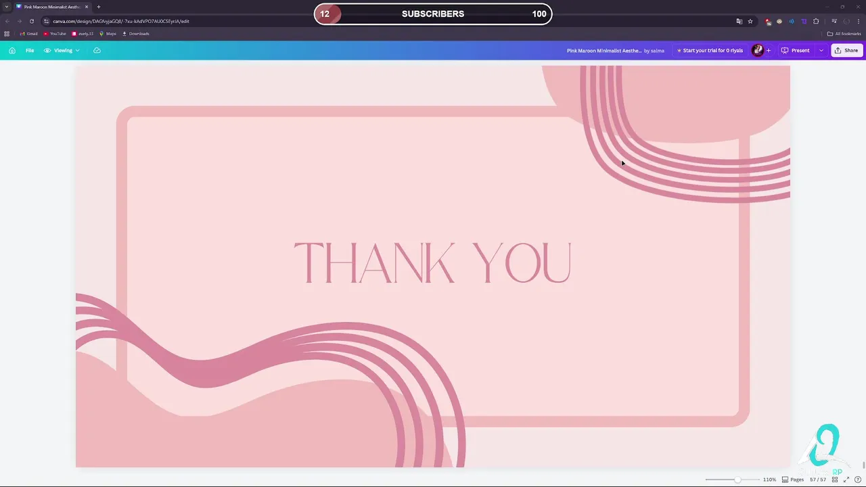Screen dimensions: 866x487
Task: Click the browser forward arrow
Action: click(x=19, y=21)
